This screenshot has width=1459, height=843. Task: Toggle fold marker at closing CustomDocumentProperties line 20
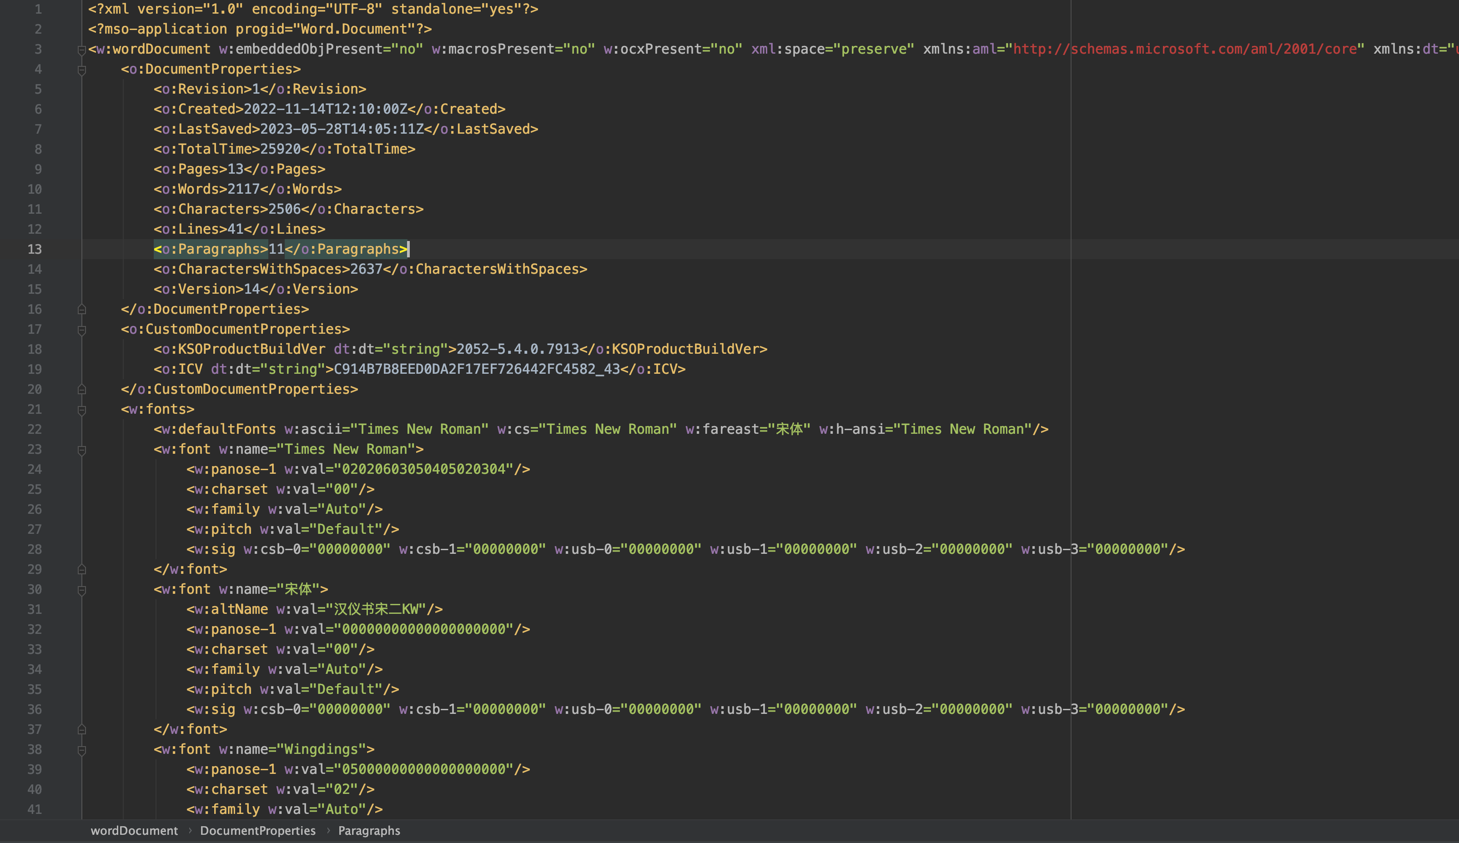(x=81, y=390)
